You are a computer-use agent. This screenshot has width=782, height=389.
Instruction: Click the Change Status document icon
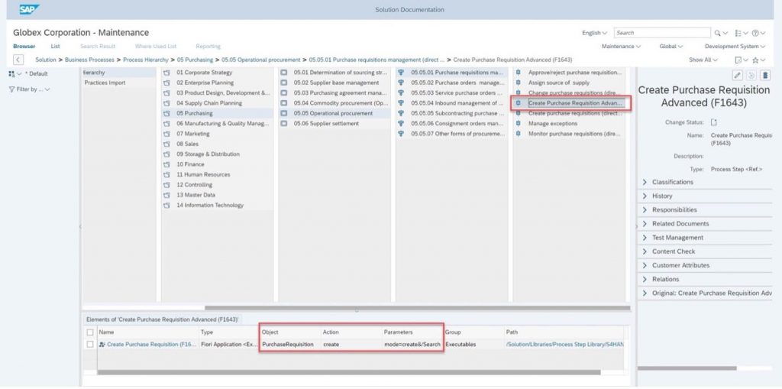click(x=714, y=122)
